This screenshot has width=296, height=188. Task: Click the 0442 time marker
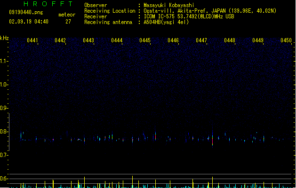tap(60, 40)
